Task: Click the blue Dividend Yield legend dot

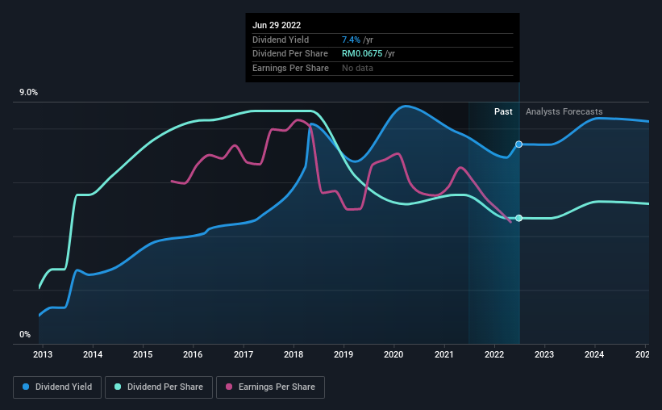Action: tap(26, 387)
